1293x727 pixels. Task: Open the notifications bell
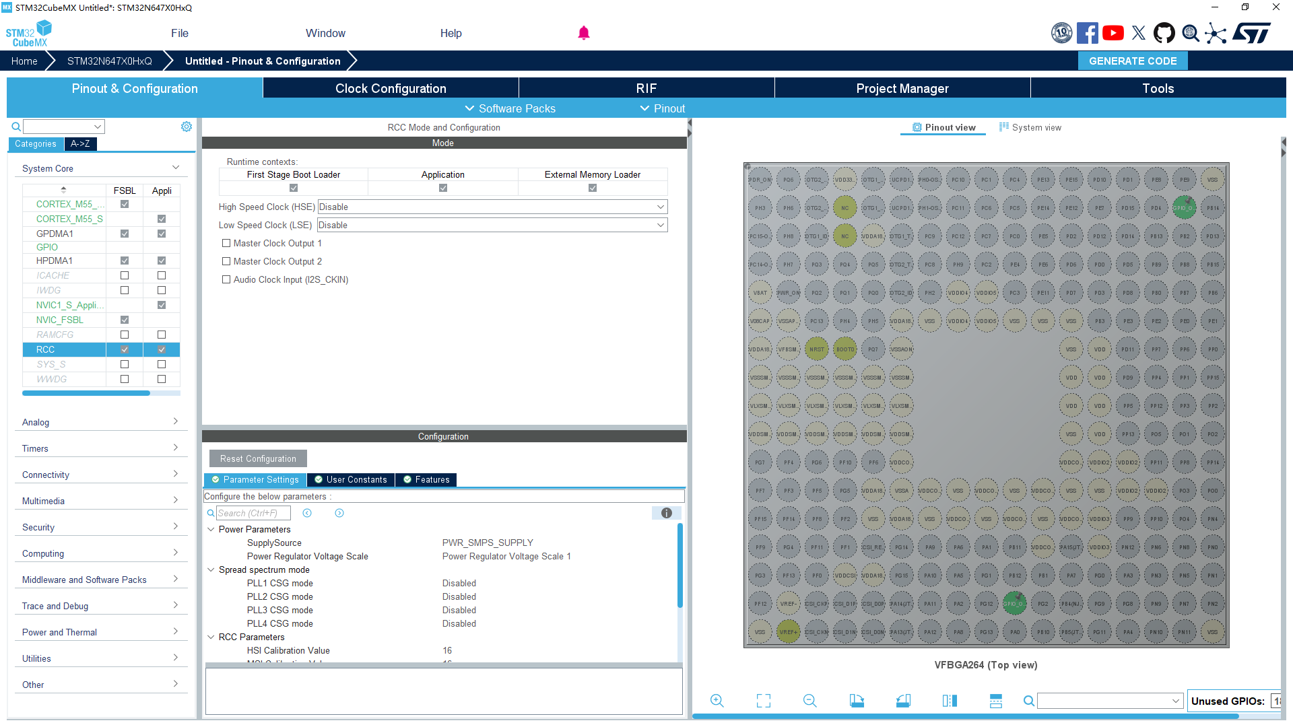pyautogui.click(x=584, y=33)
